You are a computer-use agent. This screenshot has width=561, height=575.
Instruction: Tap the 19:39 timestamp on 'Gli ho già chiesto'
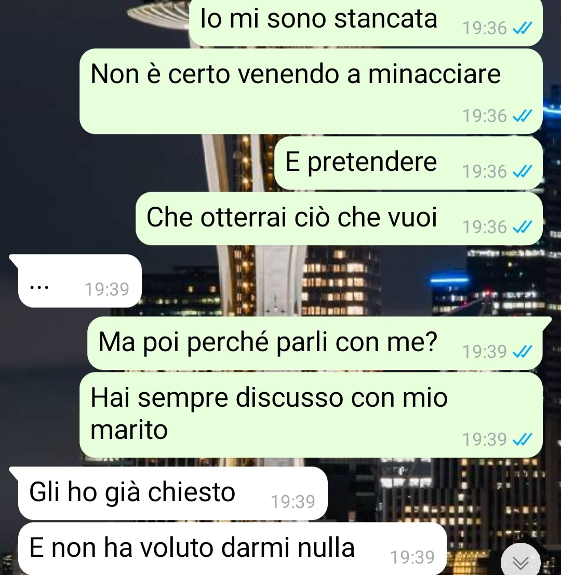pyautogui.click(x=292, y=501)
